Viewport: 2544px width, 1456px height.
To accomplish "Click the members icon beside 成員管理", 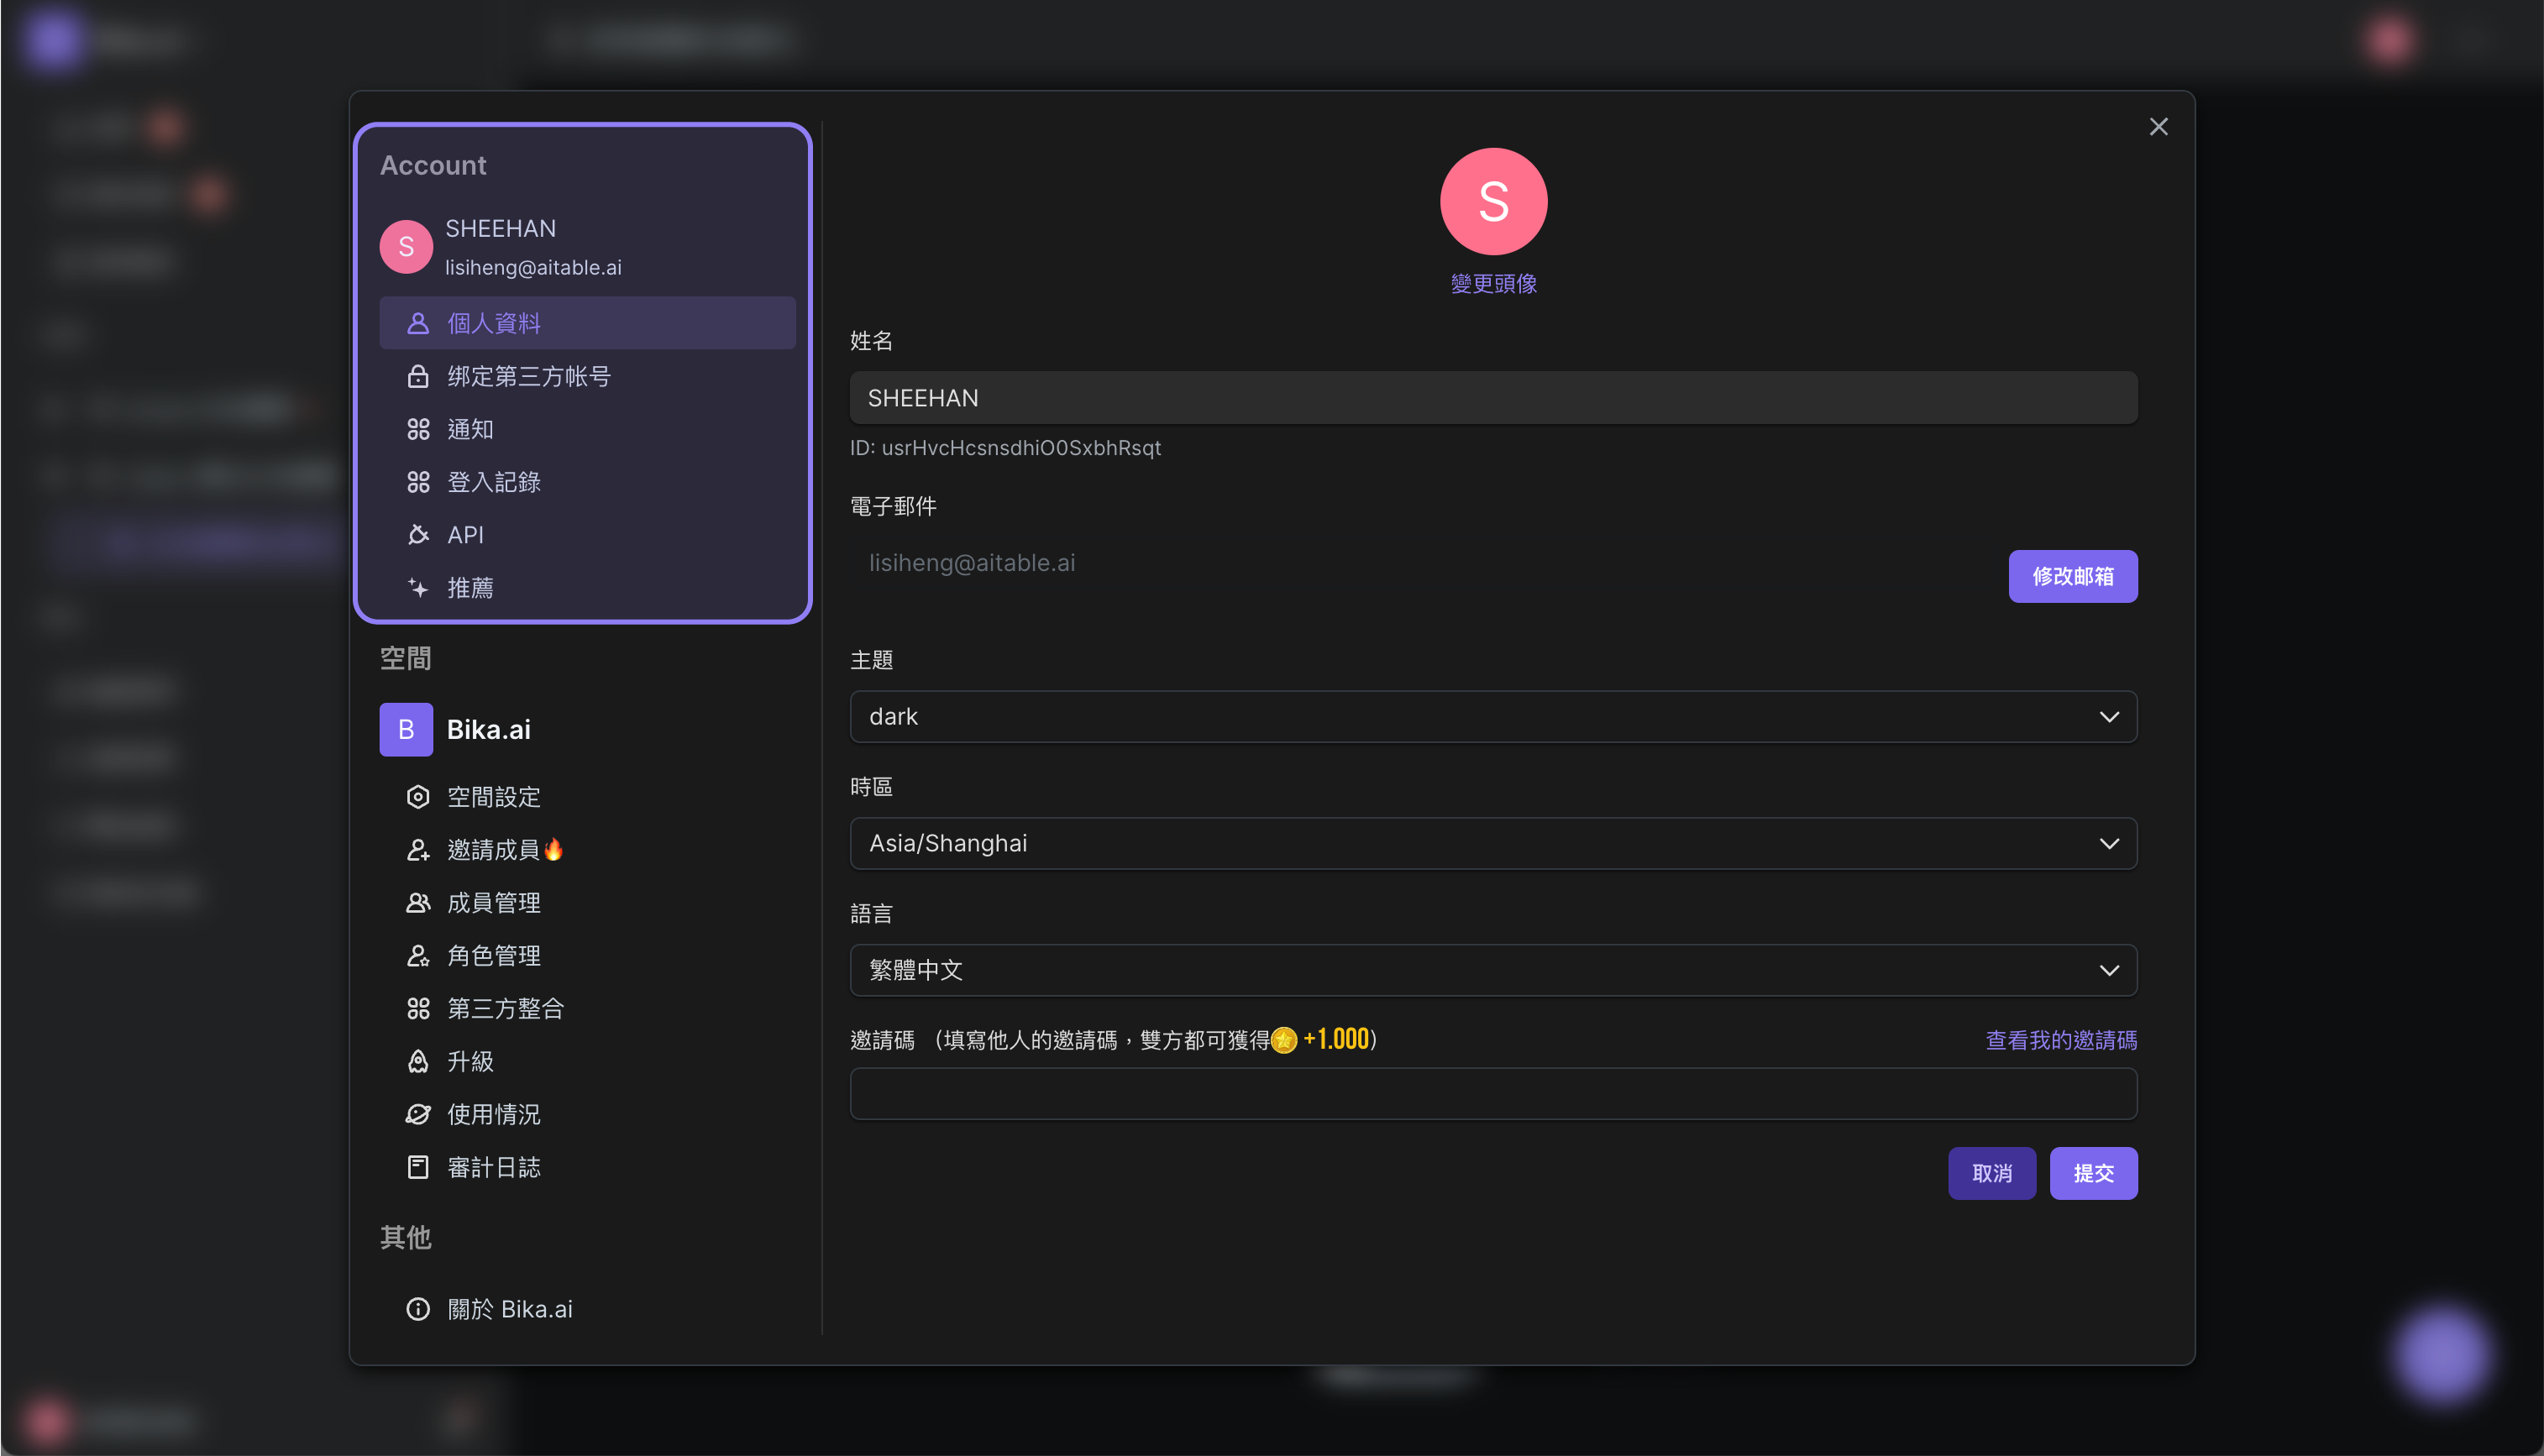I will coord(418,903).
